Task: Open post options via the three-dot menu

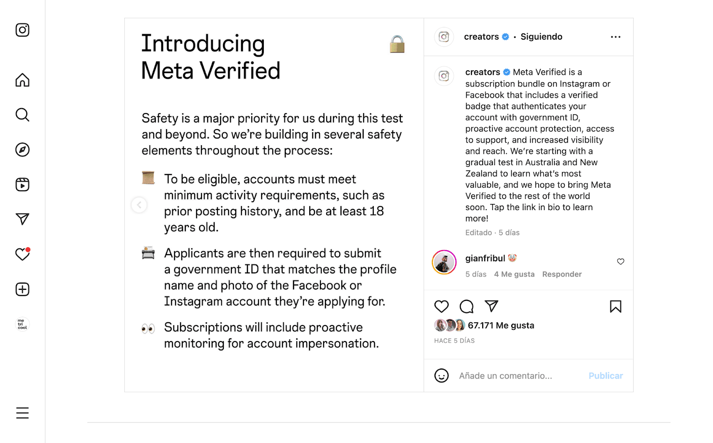Action: click(x=615, y=37)
